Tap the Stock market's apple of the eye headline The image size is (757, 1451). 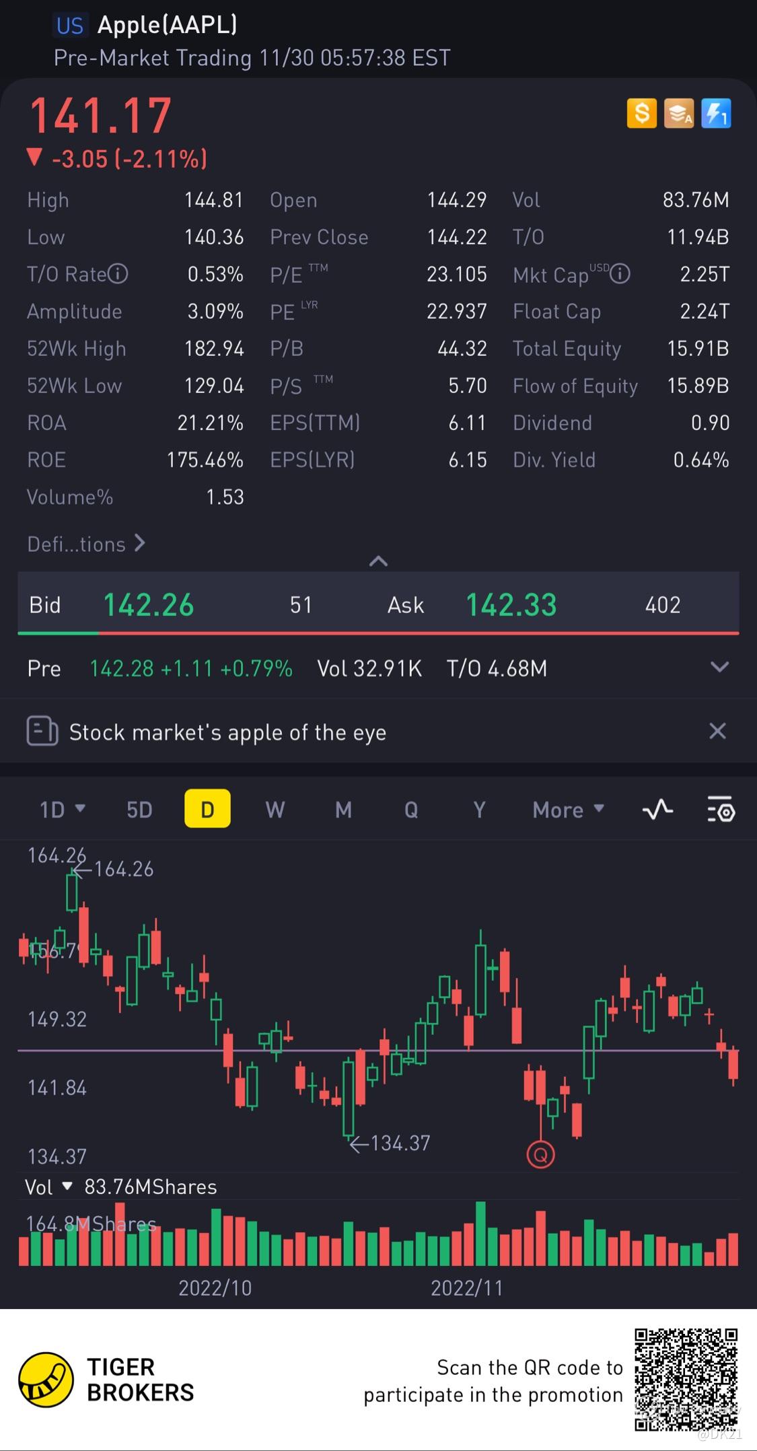(x=227, y=732)
